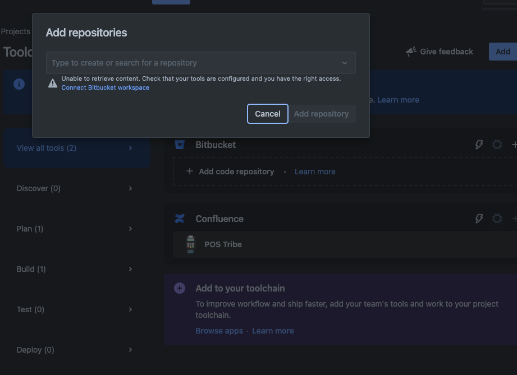517x375 pixels.
Task: Open the Browse apps link
Action: coord(219,331)
